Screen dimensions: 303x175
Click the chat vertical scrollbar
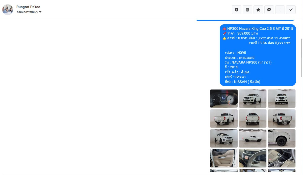(302, 57)
